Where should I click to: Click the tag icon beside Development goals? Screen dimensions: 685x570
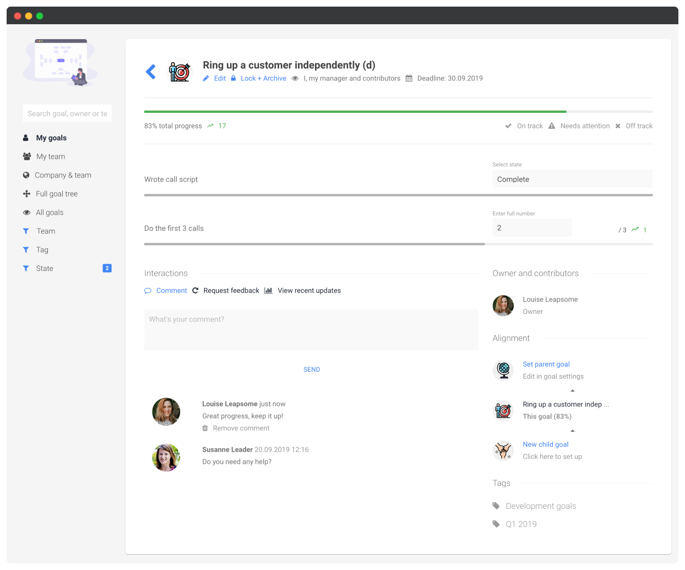click(x=496, y=506)
